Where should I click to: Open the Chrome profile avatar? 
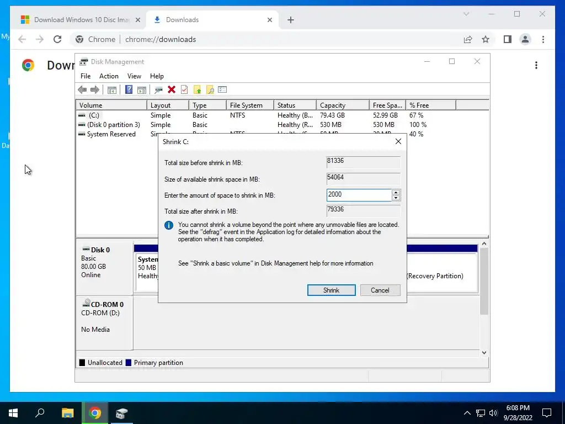point(525,39)
